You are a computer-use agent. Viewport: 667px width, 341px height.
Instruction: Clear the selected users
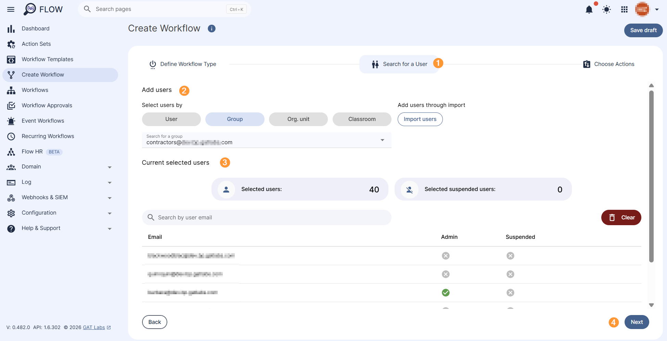click(621, 218)
